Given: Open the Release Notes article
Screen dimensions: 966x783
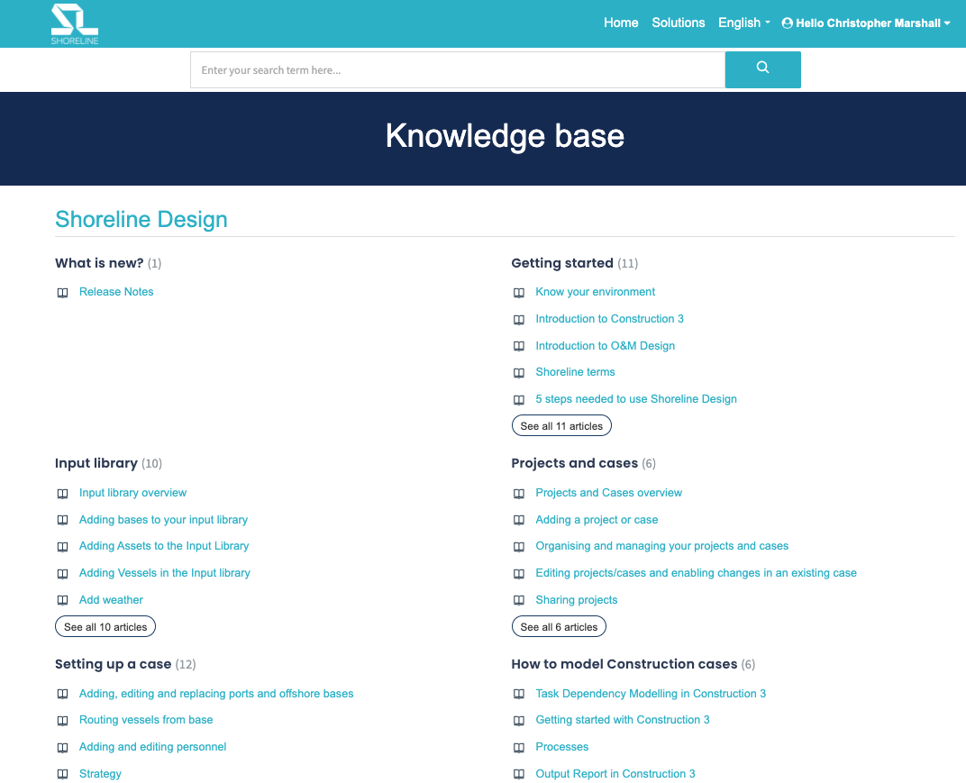Looking at the screenshot, I should [x=116, y=292].
